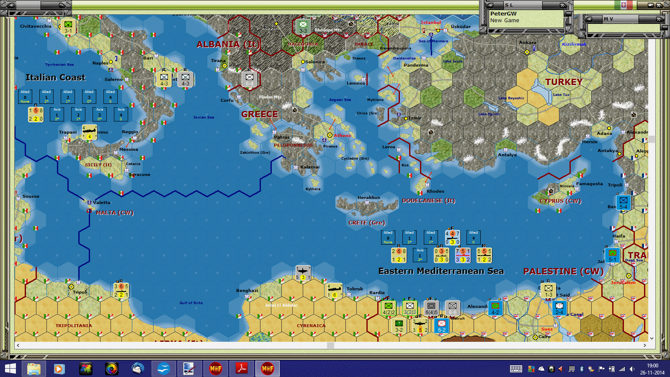Click Eastern Mediterranean Allied 1 sea box
Screen dimensions: 670x377
tap(410, 238)
